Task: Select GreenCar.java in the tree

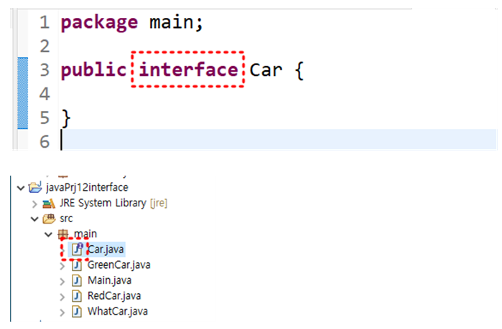Action: coord(118,264)
